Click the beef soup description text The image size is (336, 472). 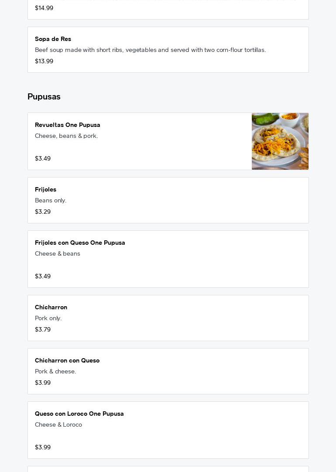[x=150, y=50]
